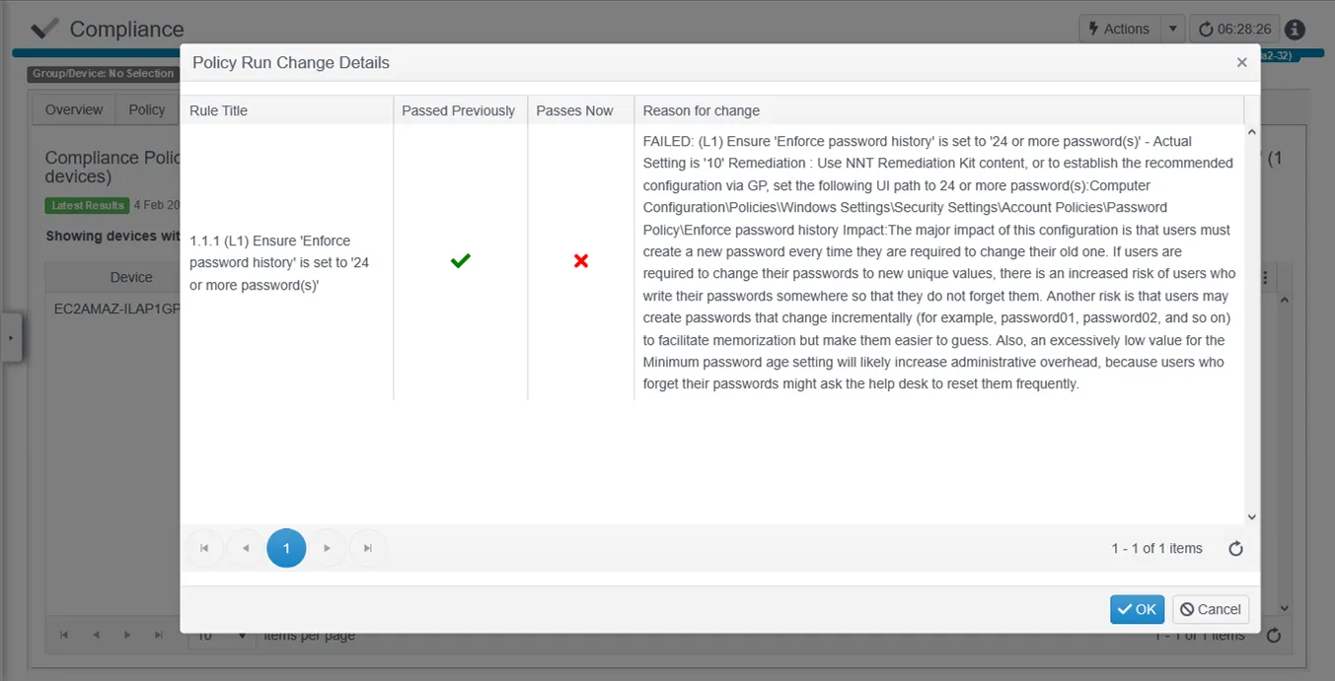
Task: Sort by Rule Title column header
Action: [x=286, y=110]
